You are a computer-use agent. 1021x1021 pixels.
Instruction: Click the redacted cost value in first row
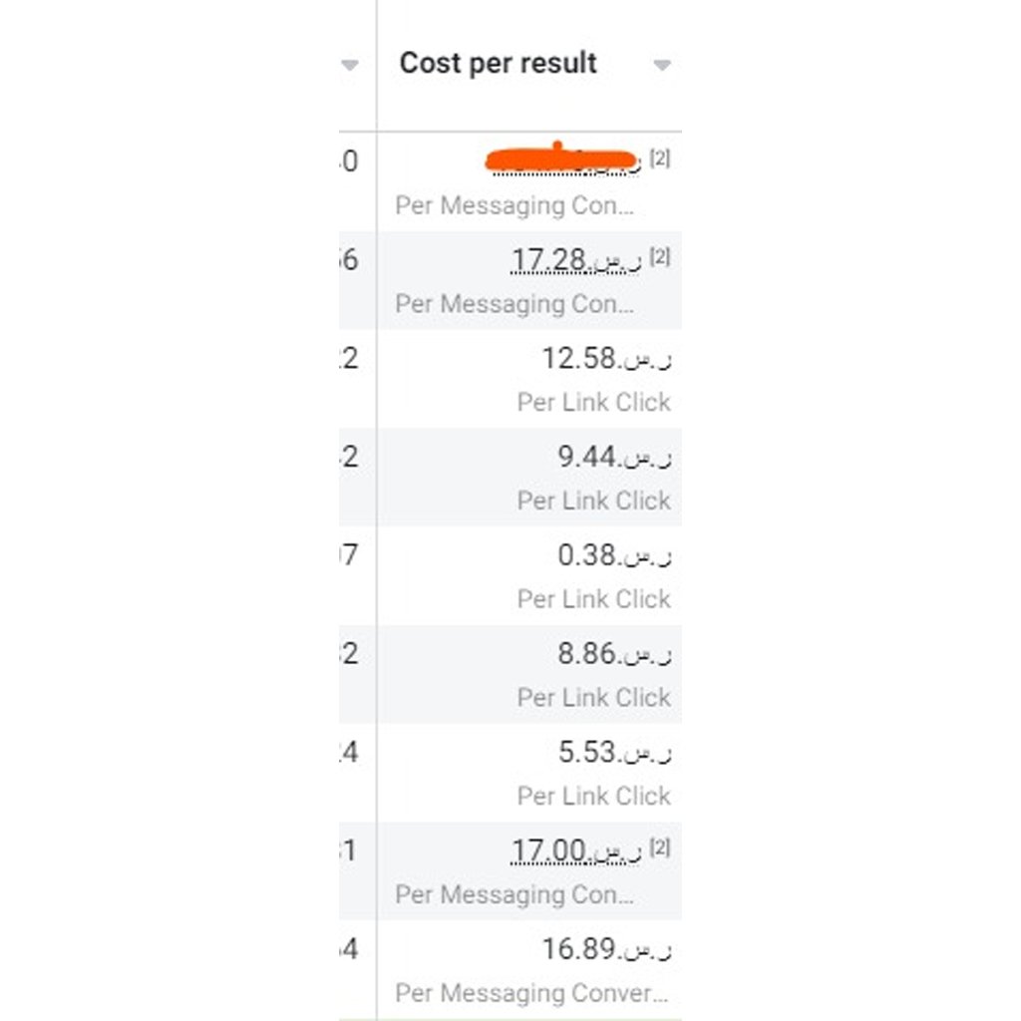562,160
